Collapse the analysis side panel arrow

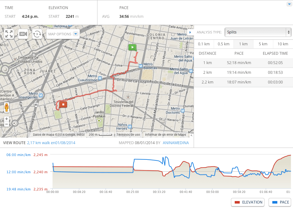click(x=190, y=32)
